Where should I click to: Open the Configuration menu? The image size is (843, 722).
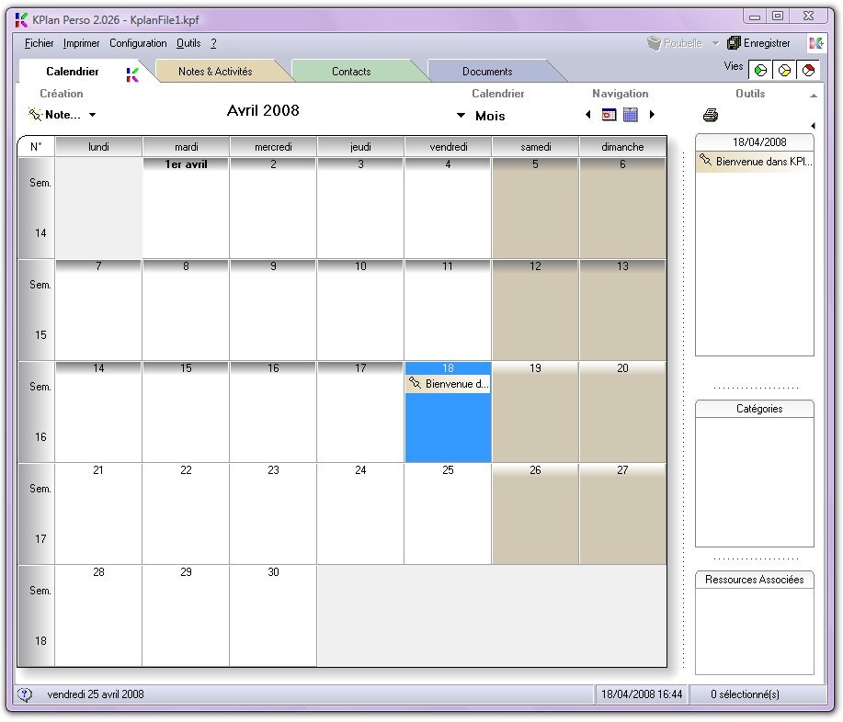tap(138, 43)
